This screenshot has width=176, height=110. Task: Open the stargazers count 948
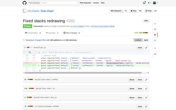click(140, 11)
